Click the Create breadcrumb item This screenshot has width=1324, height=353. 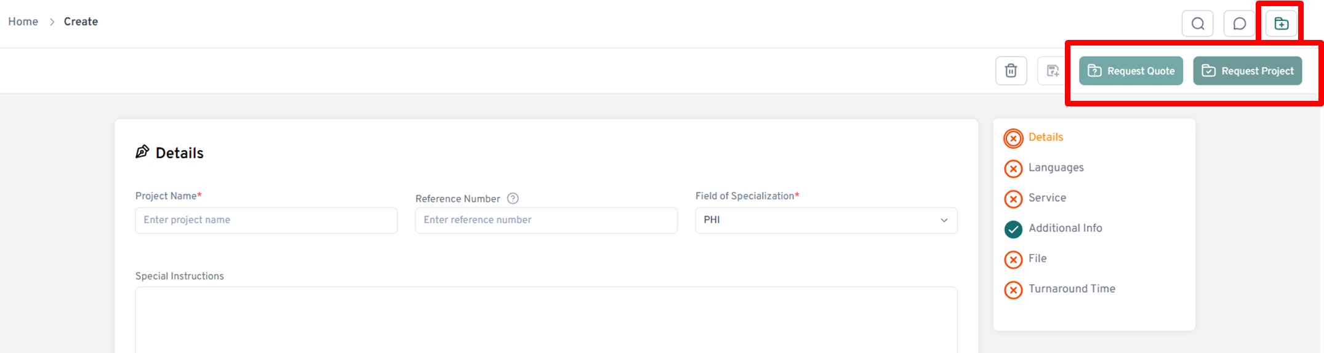pos(81,22)
